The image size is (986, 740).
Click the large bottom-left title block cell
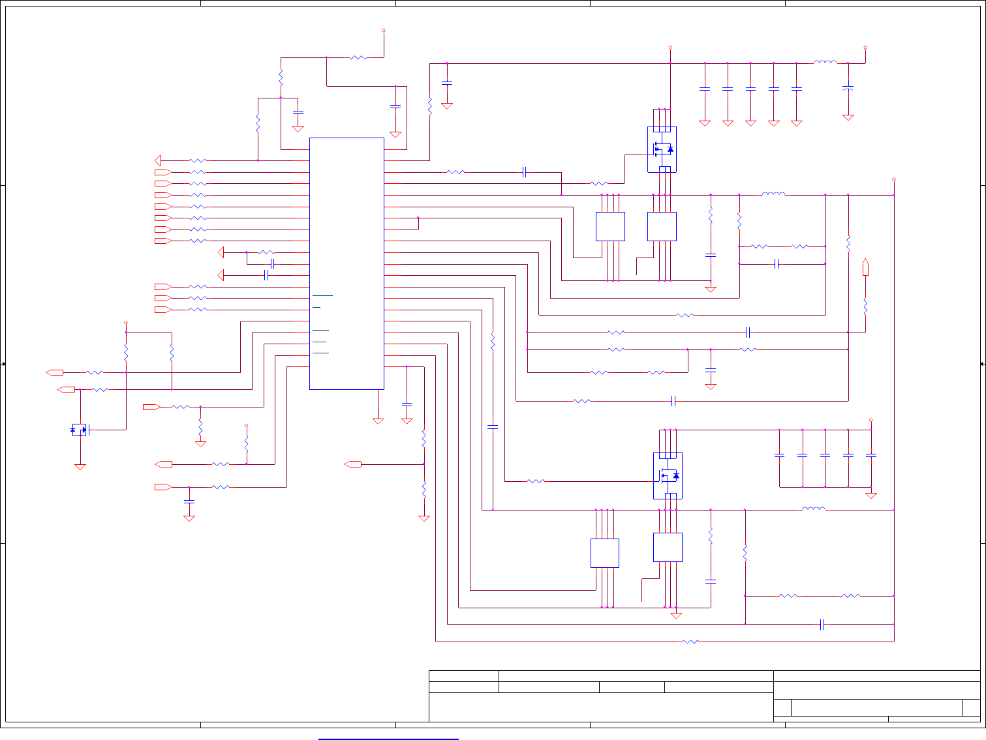[x=601, y=707]
